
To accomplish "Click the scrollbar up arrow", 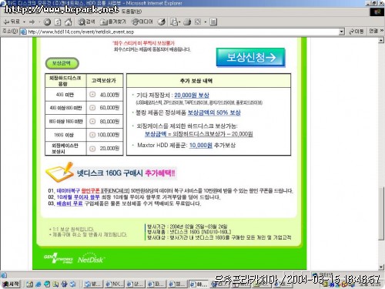I will 381,40.
